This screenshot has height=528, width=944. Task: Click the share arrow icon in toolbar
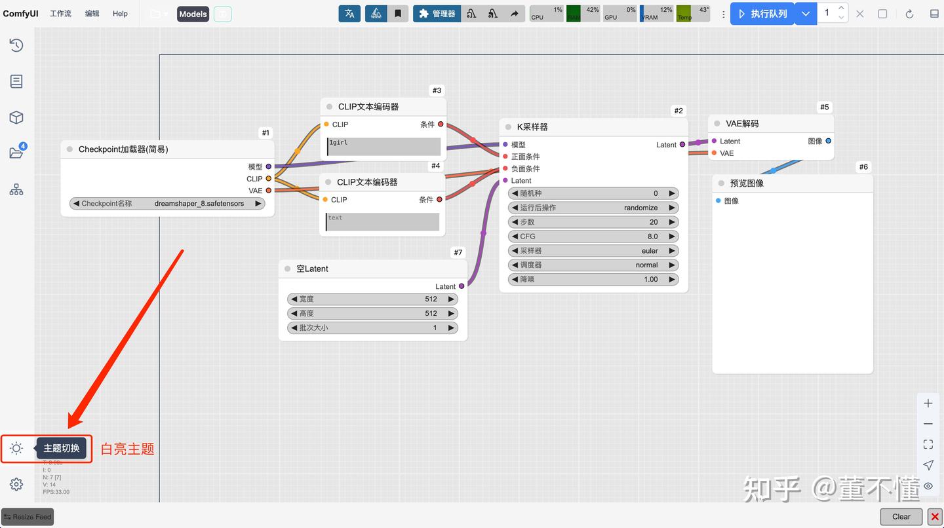[515, 14]
